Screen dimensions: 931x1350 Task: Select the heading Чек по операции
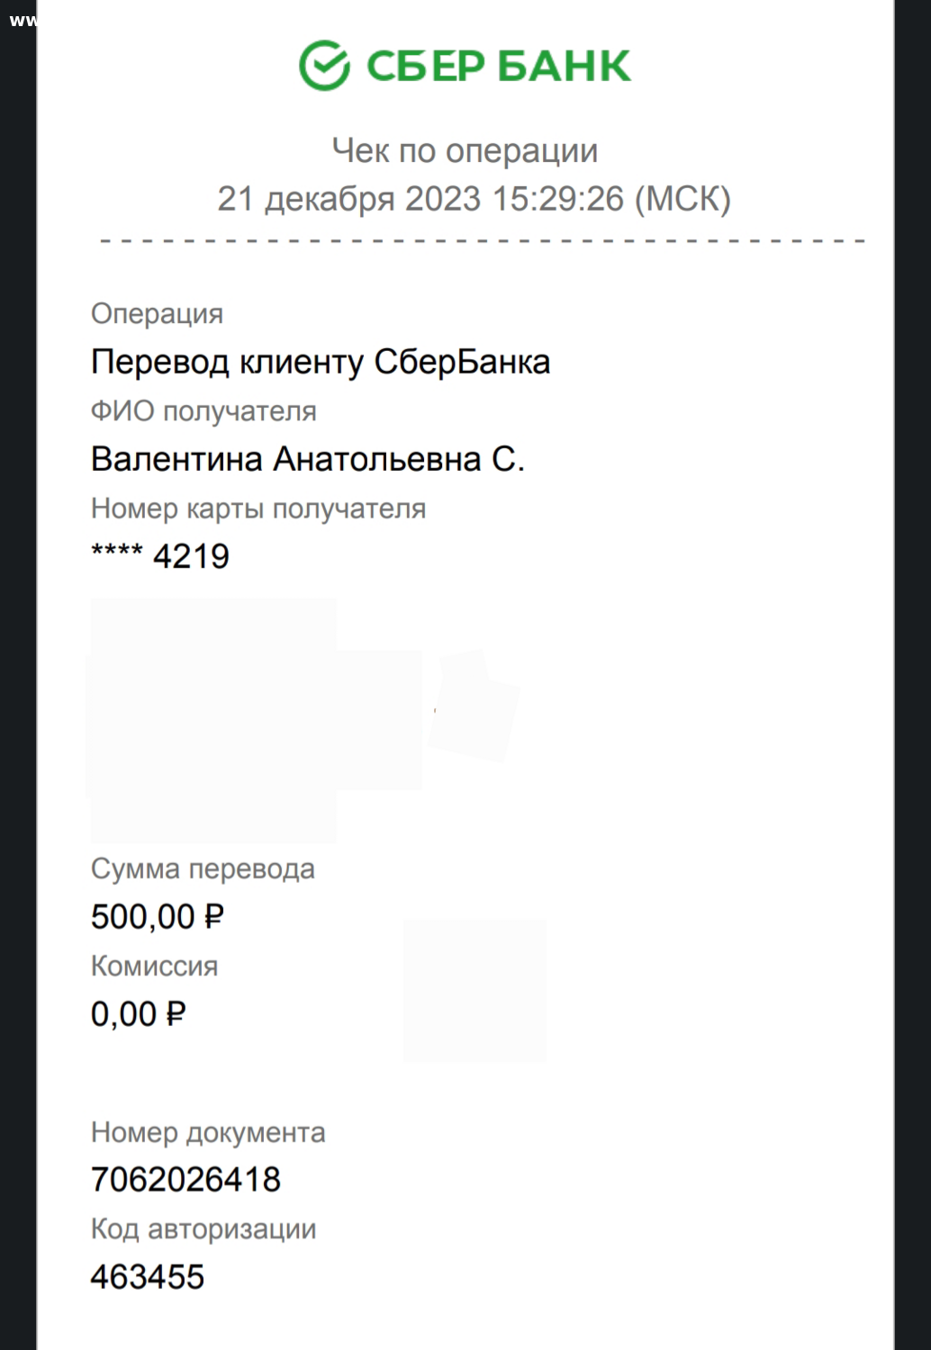(x=465, y=150)
